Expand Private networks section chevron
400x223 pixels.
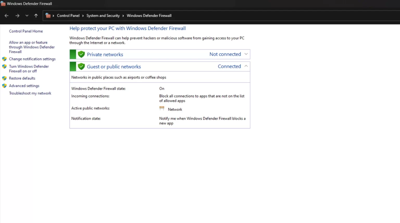[x=246, y=54]
